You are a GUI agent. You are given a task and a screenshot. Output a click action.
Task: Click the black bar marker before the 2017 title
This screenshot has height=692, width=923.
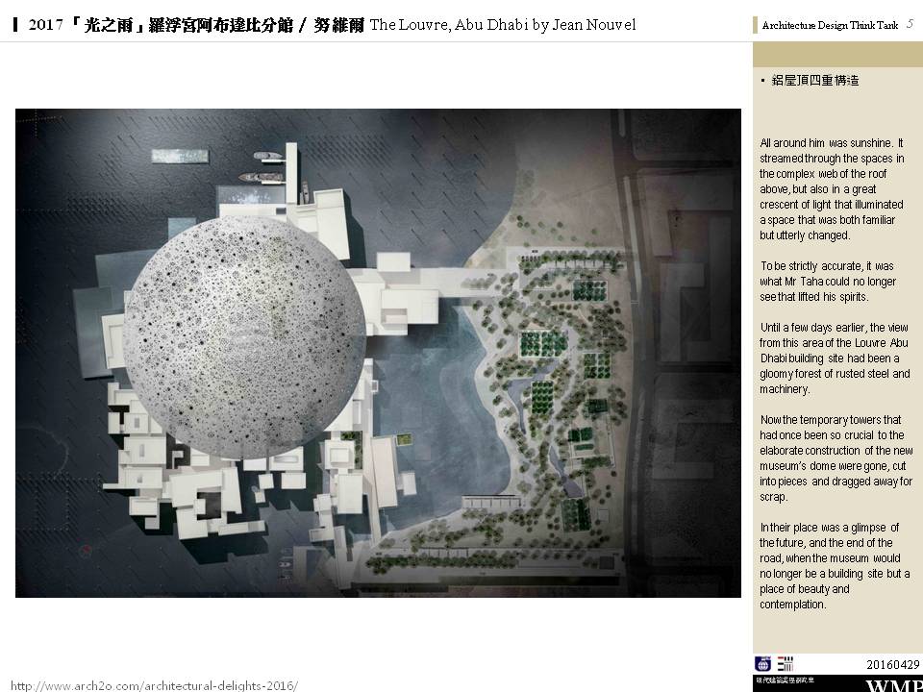17,26
